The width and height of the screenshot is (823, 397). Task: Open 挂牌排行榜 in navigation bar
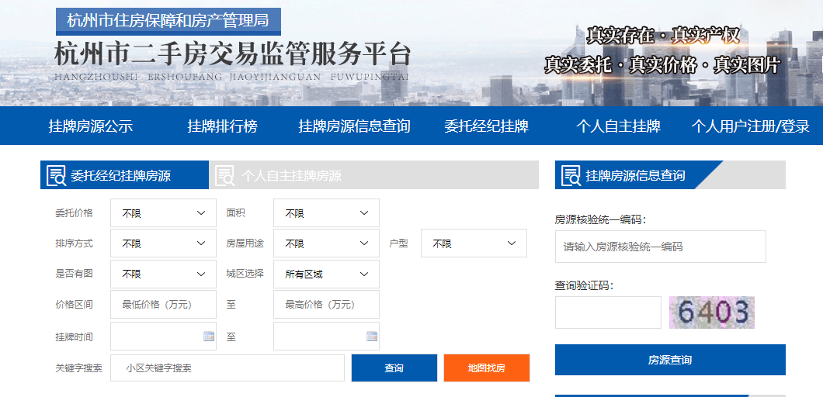[223, 126]
